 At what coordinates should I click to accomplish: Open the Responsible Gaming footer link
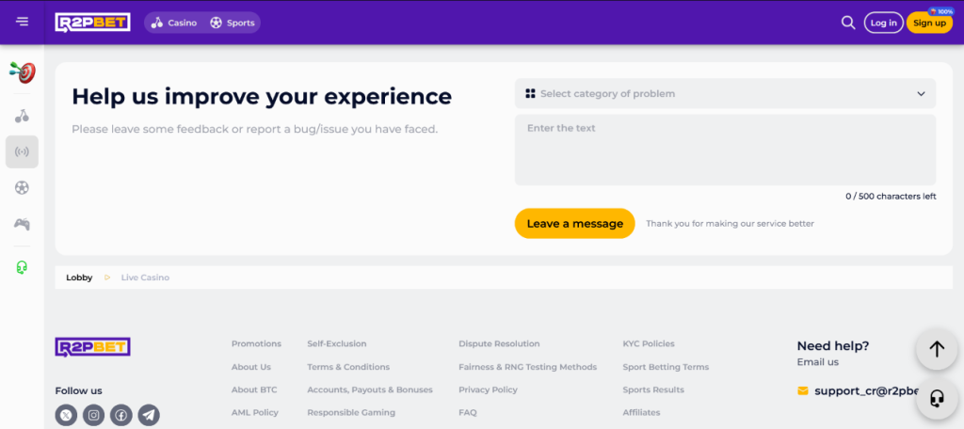click(351, 412)
